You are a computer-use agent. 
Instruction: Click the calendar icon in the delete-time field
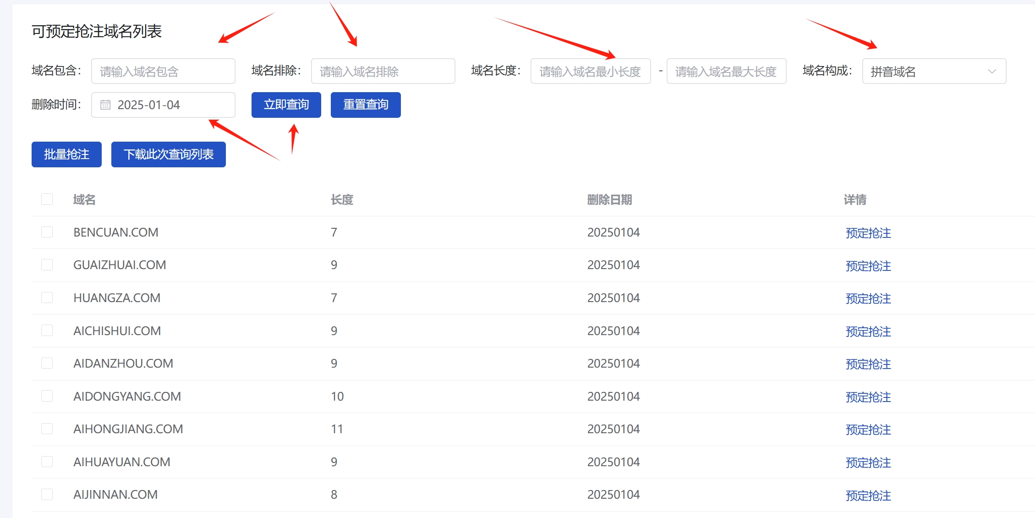(x=105, y=105)
